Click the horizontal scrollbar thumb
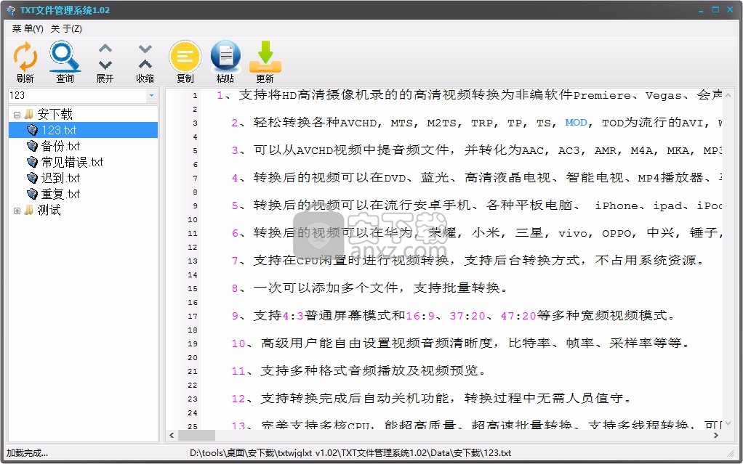This screenshot has width=743, height=464. [x=196, y=435]
